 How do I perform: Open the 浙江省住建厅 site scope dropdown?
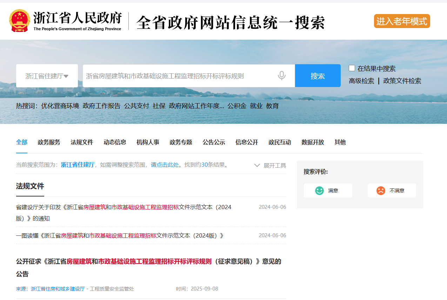click(x=47, y=75)
